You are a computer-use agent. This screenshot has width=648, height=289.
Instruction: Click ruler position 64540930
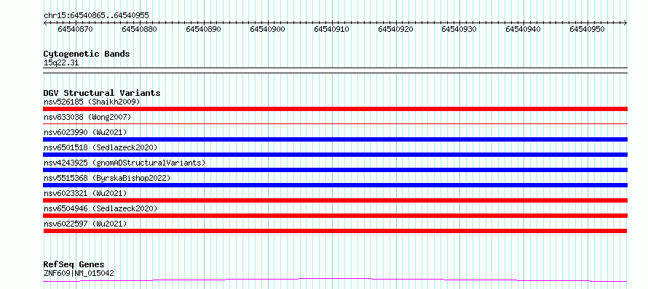coord(459,29)
